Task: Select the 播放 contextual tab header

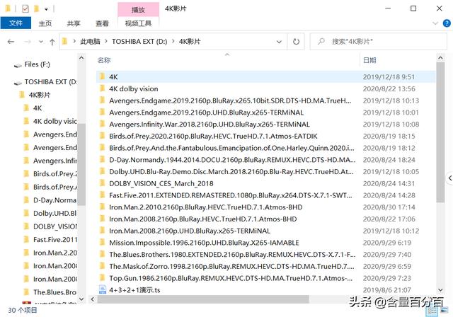Action: coord(138,10)
